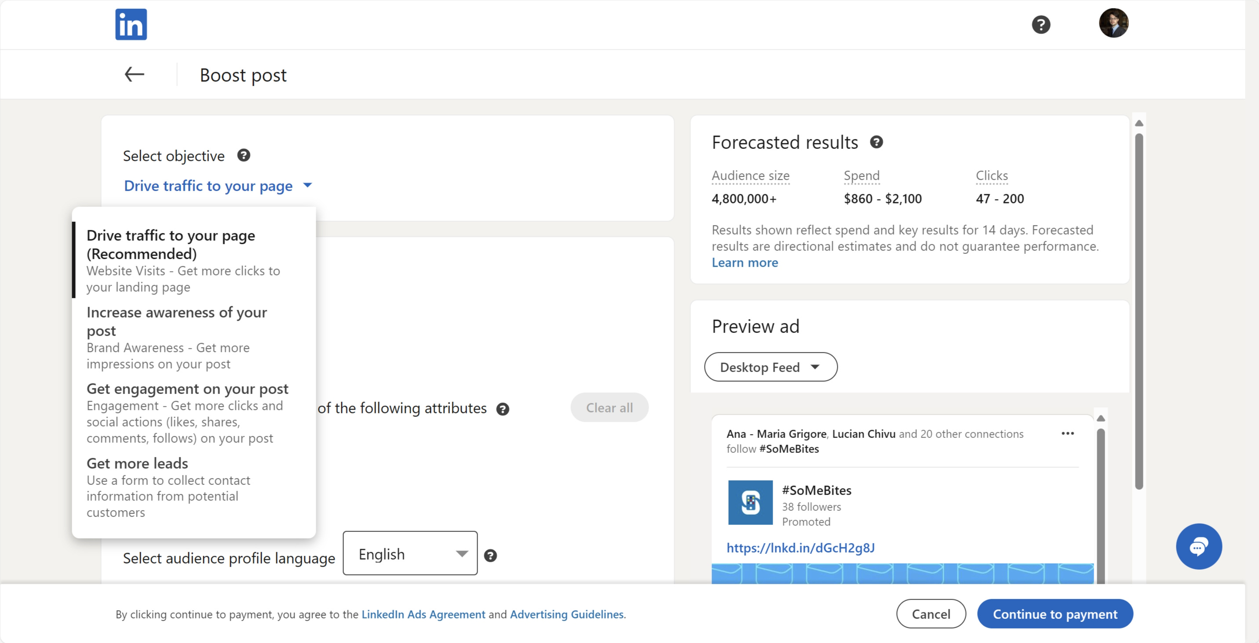This screenshot has height=643, width=1259.
Task: Open the help question mark in header
Action: pyautogui.click(x=1040, y=25)
